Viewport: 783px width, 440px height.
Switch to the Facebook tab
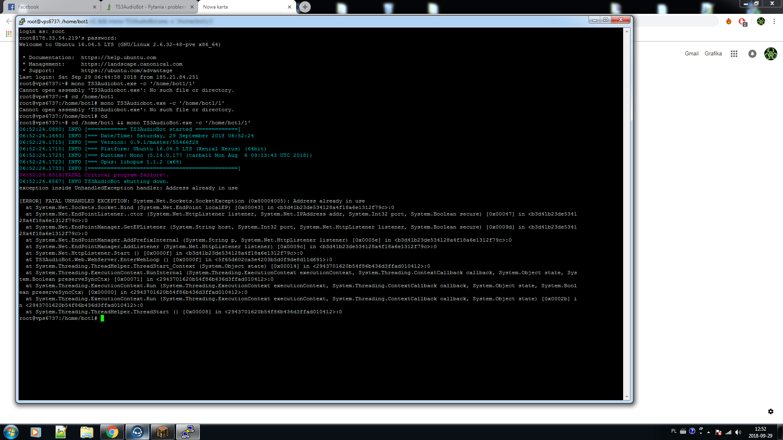pos(49,7)
